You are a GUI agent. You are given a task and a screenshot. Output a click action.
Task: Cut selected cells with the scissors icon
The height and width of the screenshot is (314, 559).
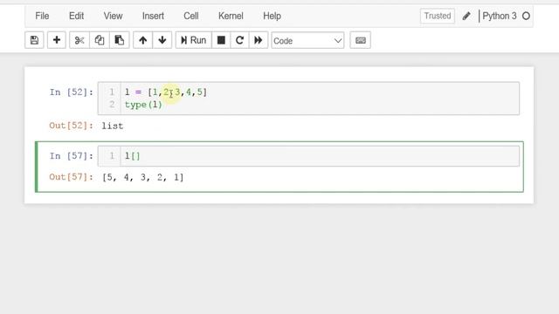click(79, 40)
